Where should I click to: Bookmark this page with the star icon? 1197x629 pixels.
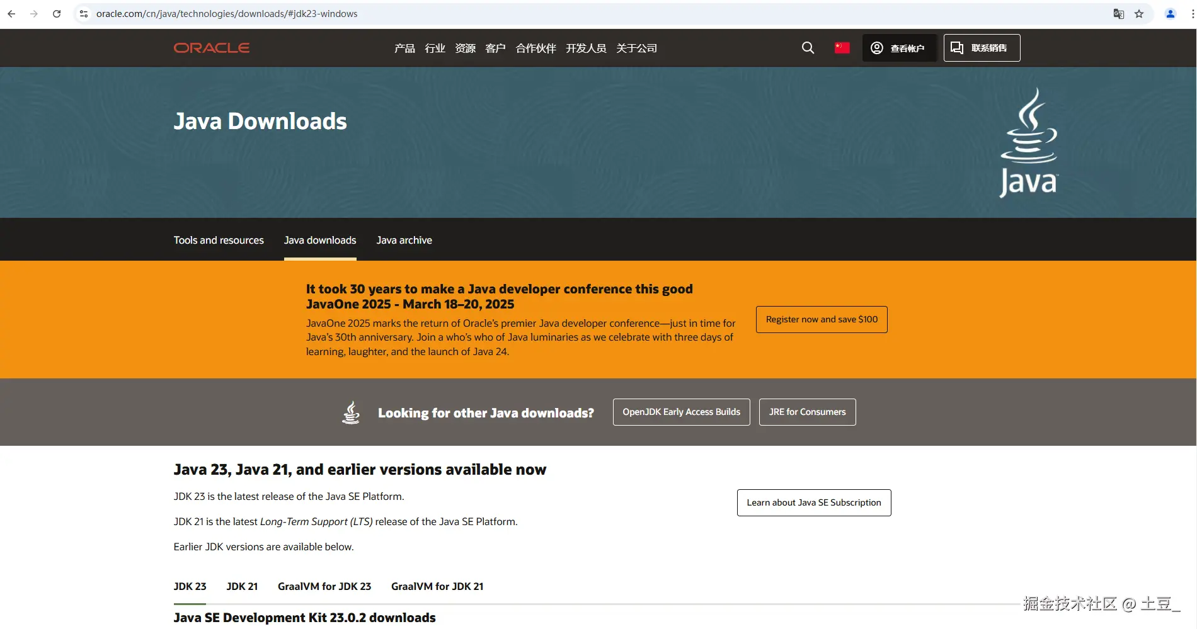click(1139, 14)
